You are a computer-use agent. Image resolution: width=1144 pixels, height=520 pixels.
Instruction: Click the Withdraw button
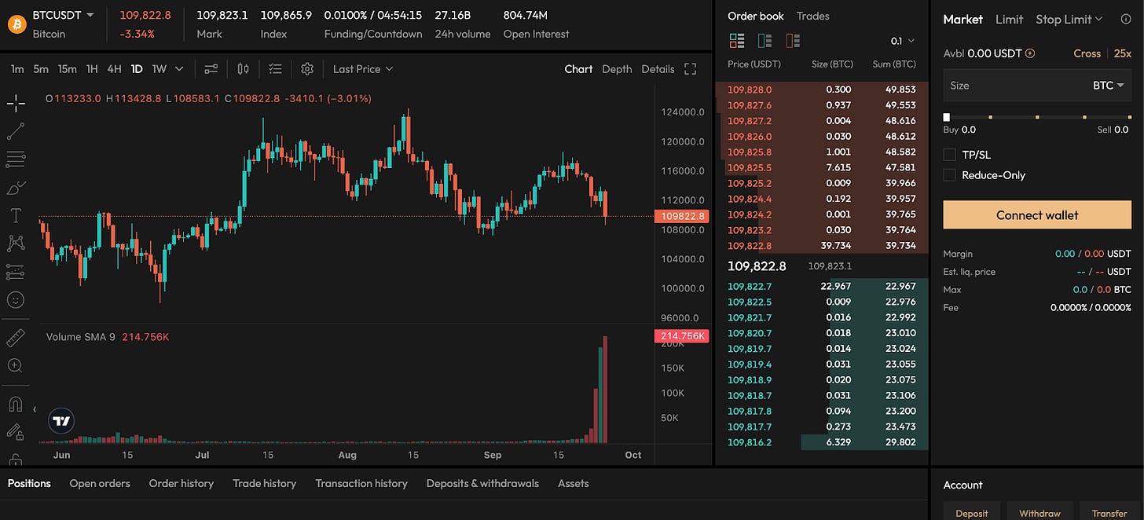[1039, 512]
